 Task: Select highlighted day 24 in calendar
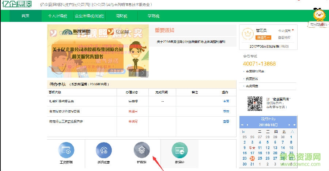252,159
